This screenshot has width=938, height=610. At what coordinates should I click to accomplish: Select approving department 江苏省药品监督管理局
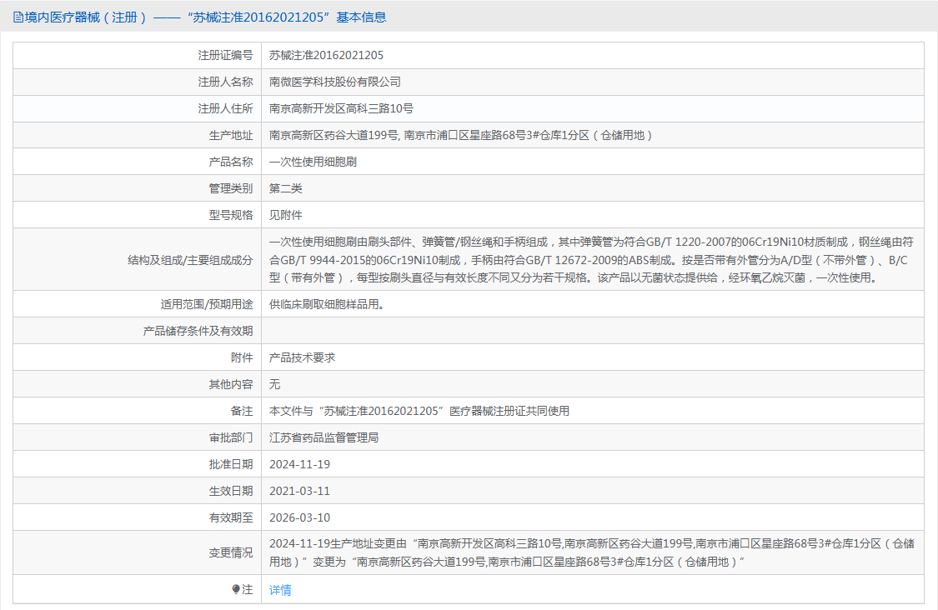pos(324,437)
